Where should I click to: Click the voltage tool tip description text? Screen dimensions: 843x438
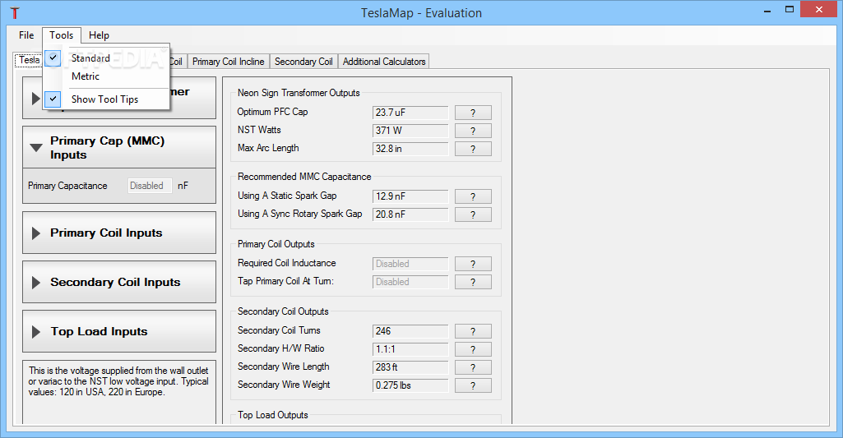pyautogui.click(x=118, y=381)
